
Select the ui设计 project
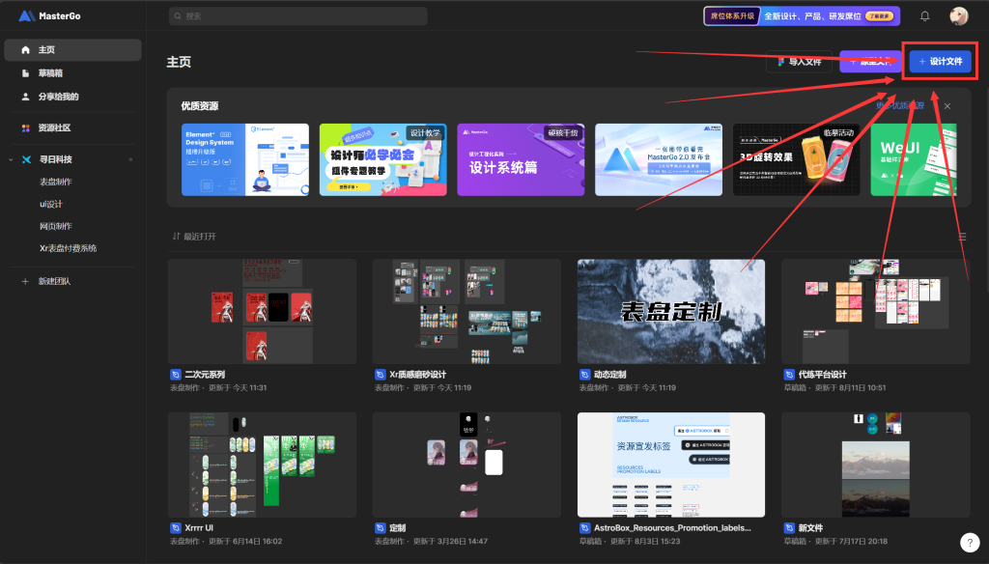click(50, 204)
